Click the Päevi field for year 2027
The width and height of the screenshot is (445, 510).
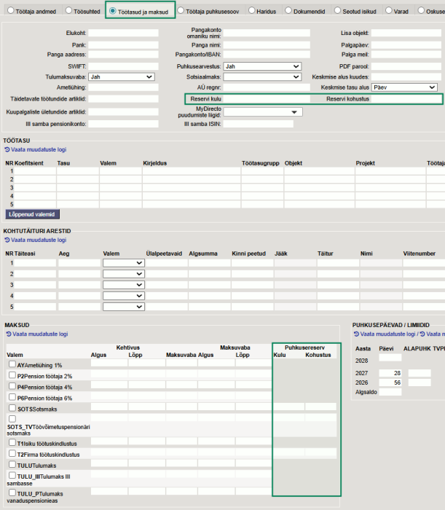(390, 373)
